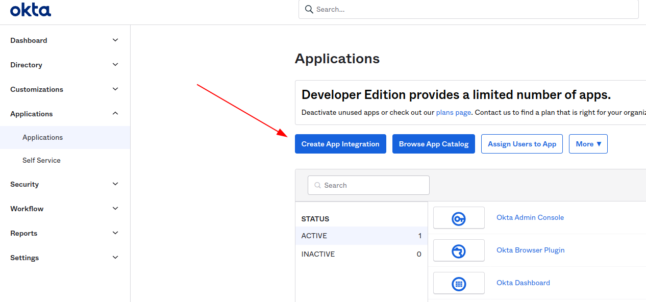The width and height of the screenshot is (646, 302).
Task: Expand the Directory sidebar section
Action: tap(65, 65)
